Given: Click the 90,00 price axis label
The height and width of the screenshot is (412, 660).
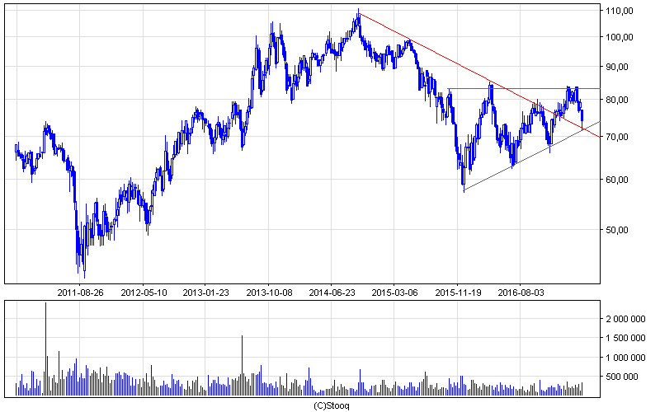Looking at the screenshot, I should [x=616, y=67].
